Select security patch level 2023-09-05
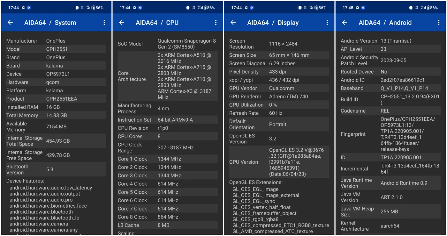Viewport: 447px width, 236px height. tap(393, 60)
